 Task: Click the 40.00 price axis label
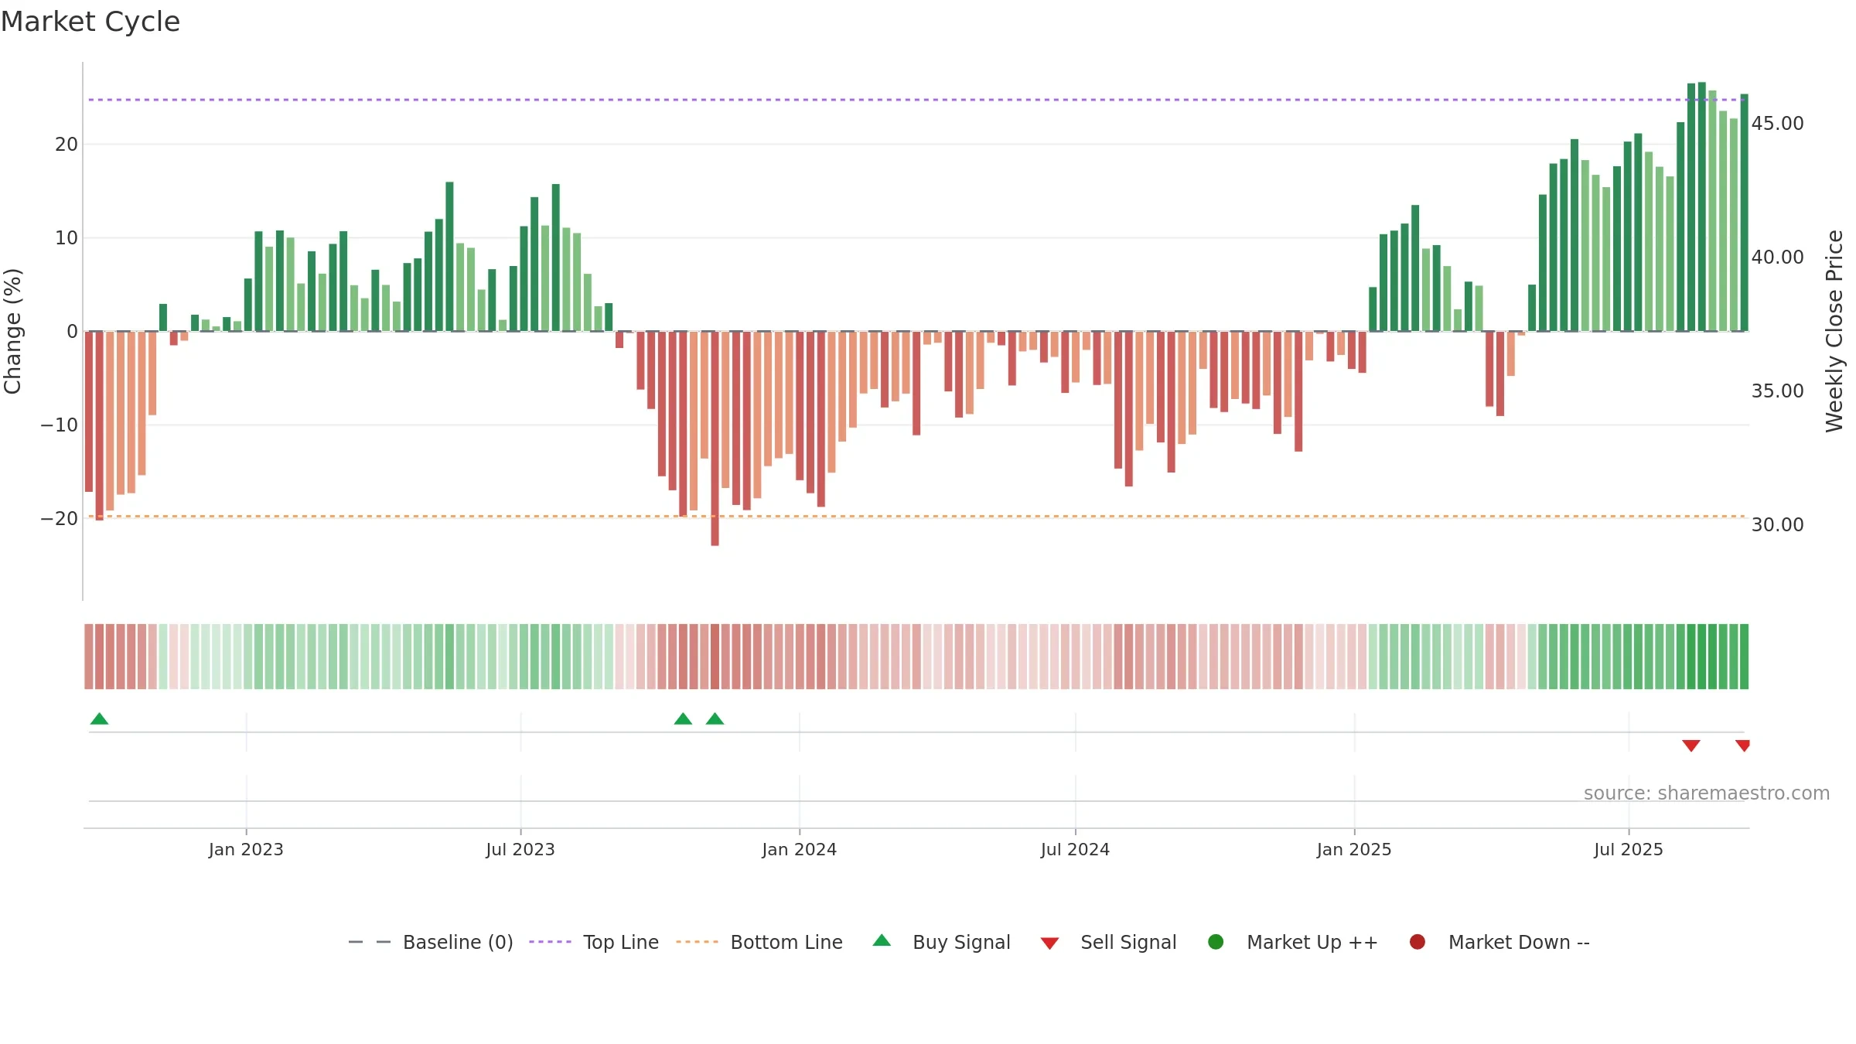1777,258
